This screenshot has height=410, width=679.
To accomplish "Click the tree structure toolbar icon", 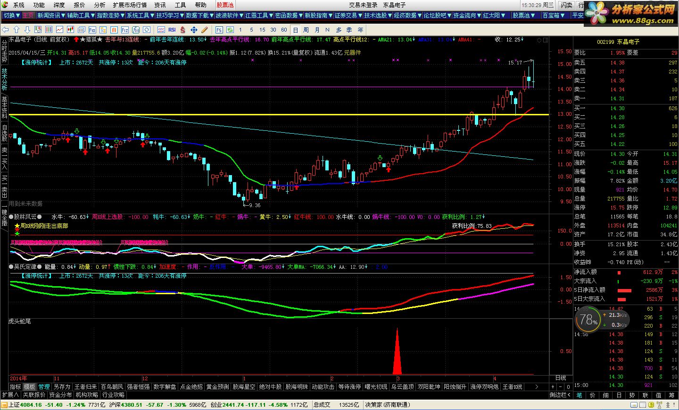I will point(103,30).
